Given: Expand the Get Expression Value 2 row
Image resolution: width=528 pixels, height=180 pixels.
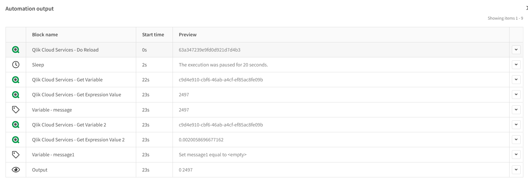Looking at the screenshot, I should pos(516,140).
